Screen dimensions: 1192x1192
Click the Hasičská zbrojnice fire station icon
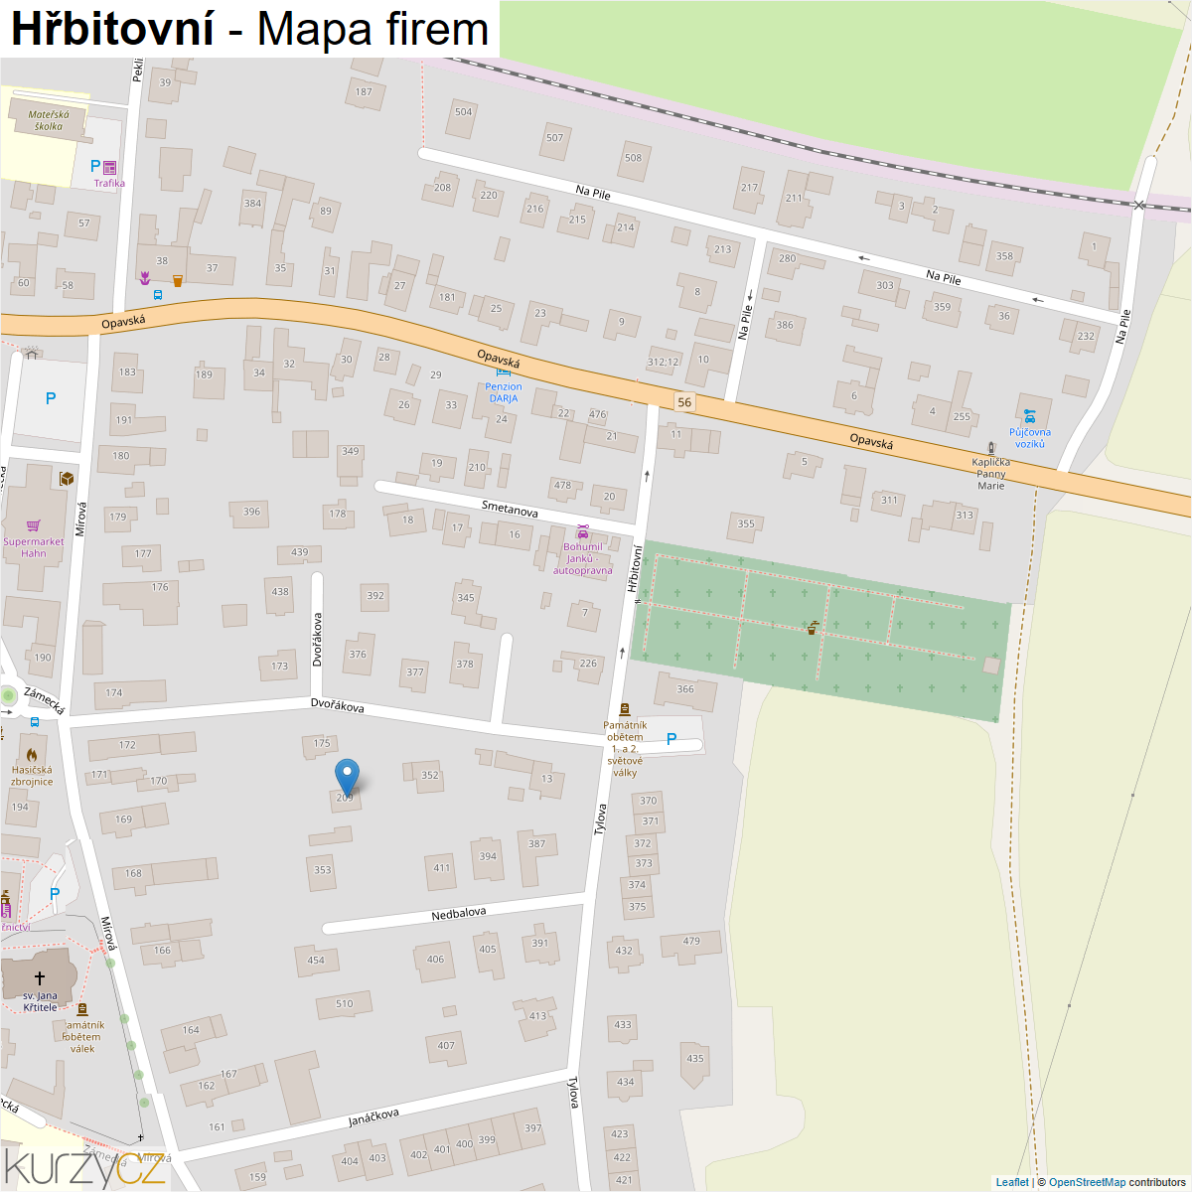[x=32, y=755]
